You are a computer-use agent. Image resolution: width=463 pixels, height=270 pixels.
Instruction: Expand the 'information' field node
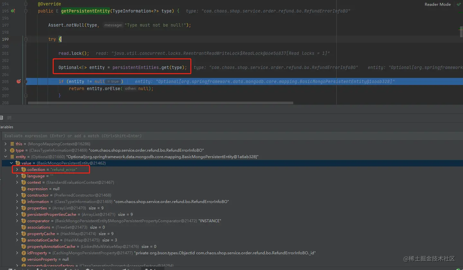pyautogui.click(x=17, y=202)
